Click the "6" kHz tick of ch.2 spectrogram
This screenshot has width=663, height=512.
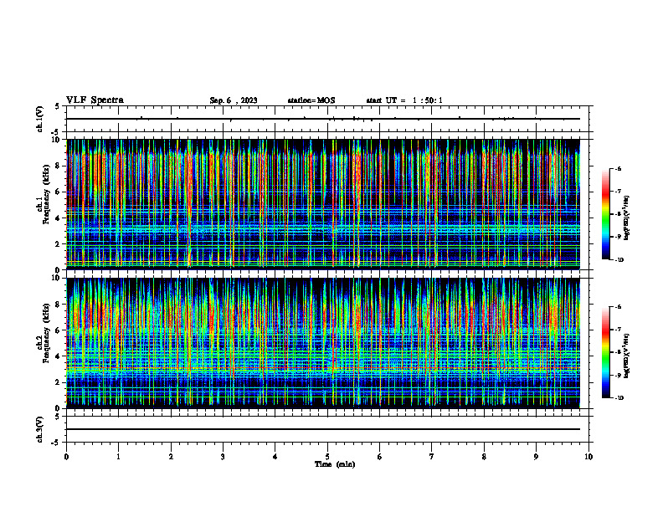pyautogui.click(x=59, y=330)
